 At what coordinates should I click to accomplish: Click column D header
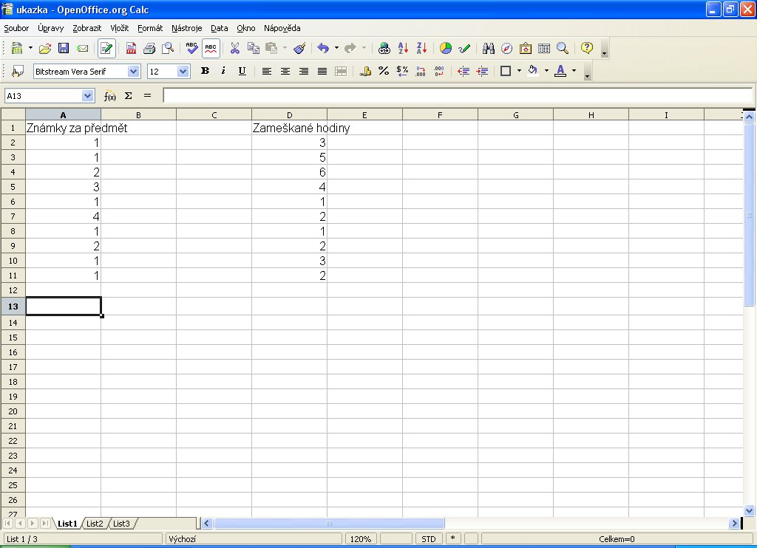(x=289, y=114)
